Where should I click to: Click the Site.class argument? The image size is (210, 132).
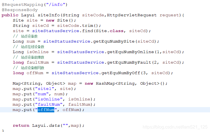click(110, 31)
